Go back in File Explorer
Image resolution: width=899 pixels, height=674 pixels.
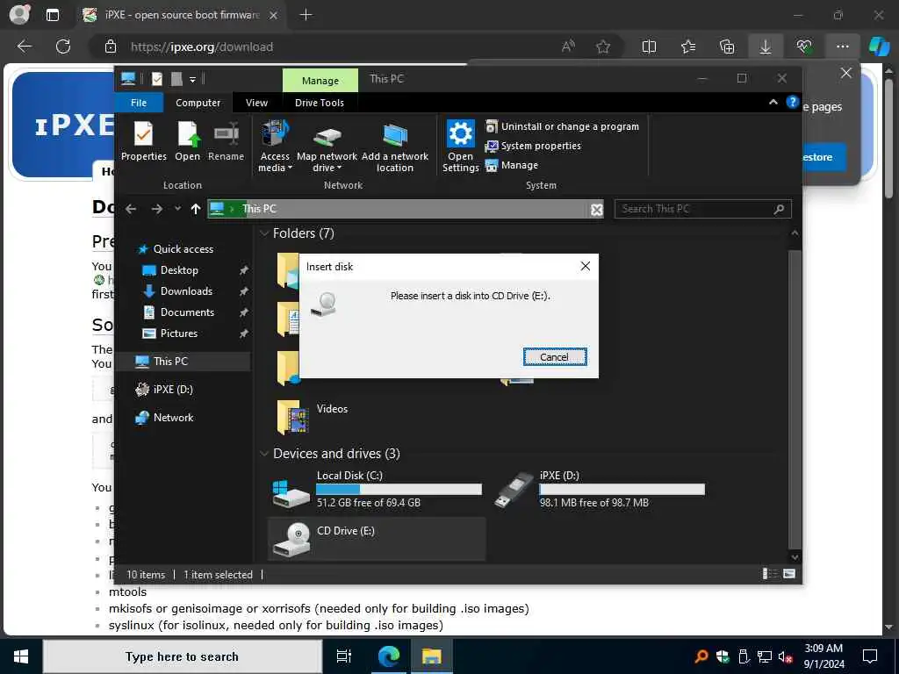[131, 209]
